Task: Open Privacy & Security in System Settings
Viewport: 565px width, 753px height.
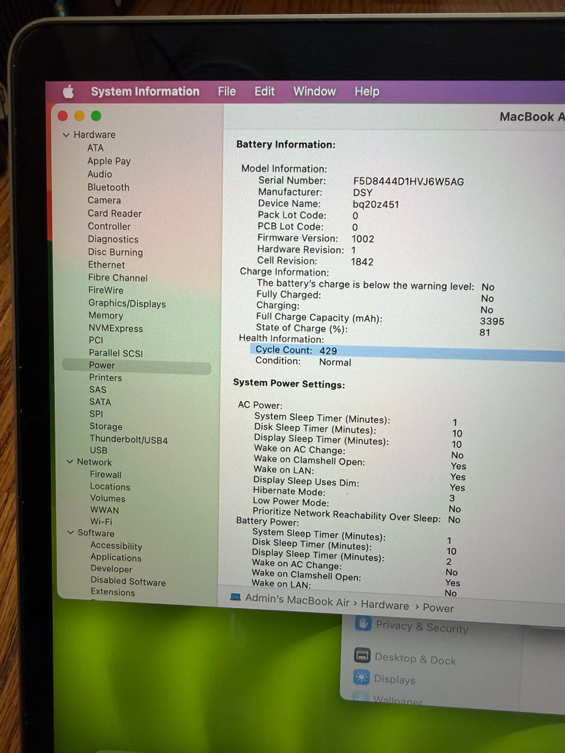Action: point(411,625)
